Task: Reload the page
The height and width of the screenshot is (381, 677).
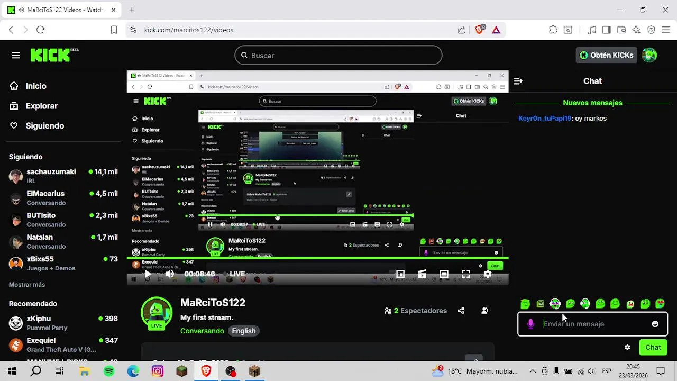Action: pos(40,30)
